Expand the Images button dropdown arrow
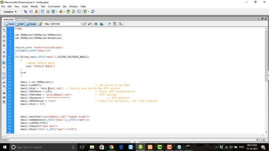Viewport: 269px width, 151px height. pyautogui.click(x=57, y=12)
